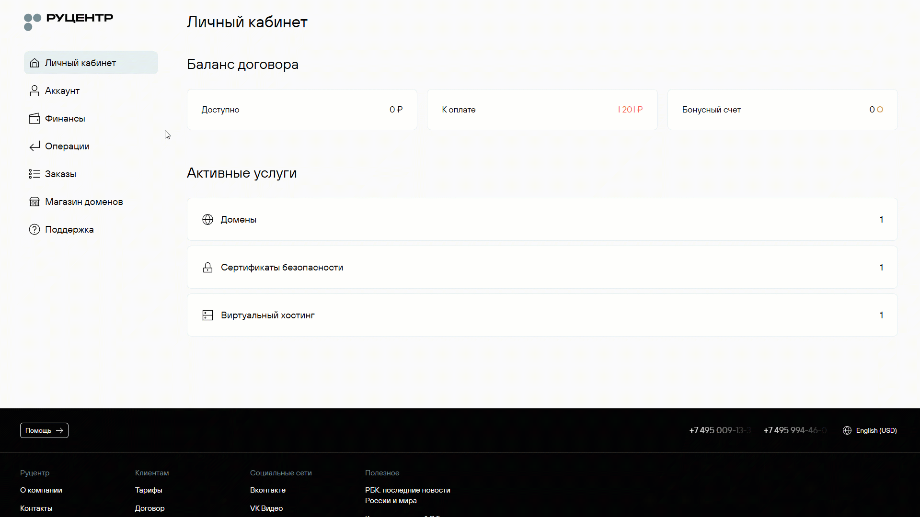Click the Аккаунт person icon
This screenshot has height=517, width=920.
pos(34,90)
